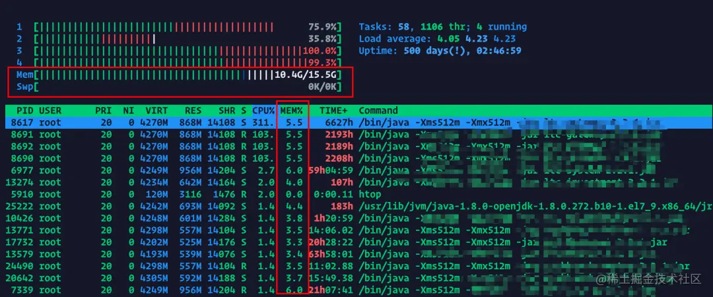Click the CPU 1 meter at 75.9%

[179, 27]
